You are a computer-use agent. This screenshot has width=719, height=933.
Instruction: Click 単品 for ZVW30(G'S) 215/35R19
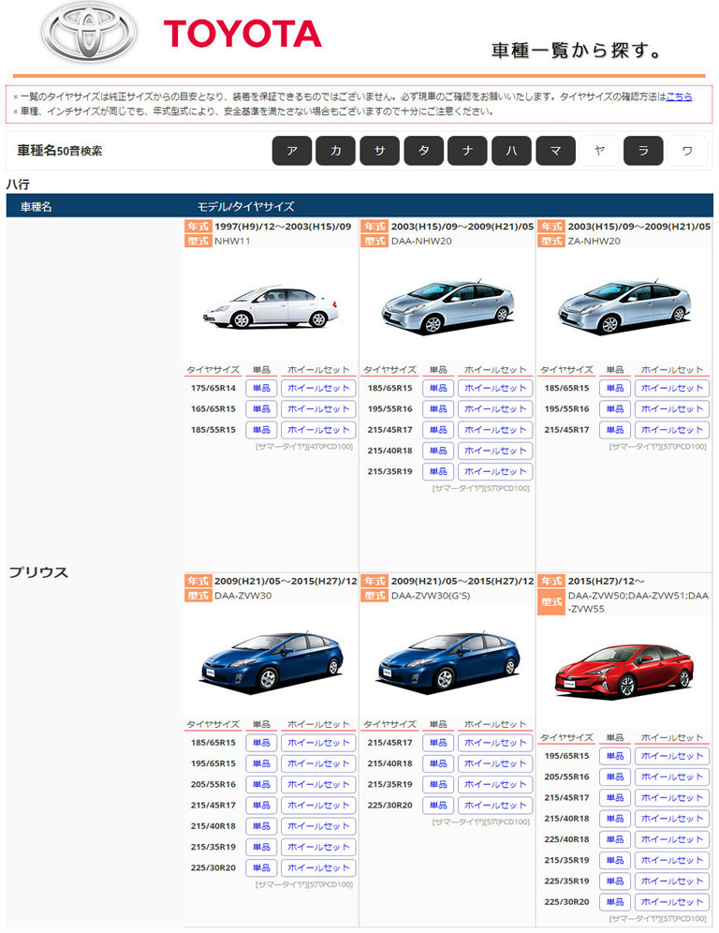pos(438,784)
